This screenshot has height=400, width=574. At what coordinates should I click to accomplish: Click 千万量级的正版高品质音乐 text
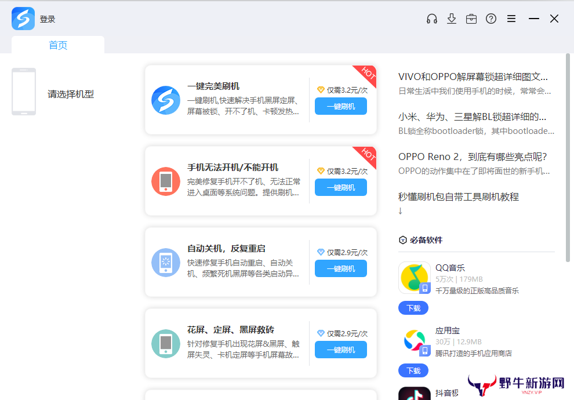(477, 291)
